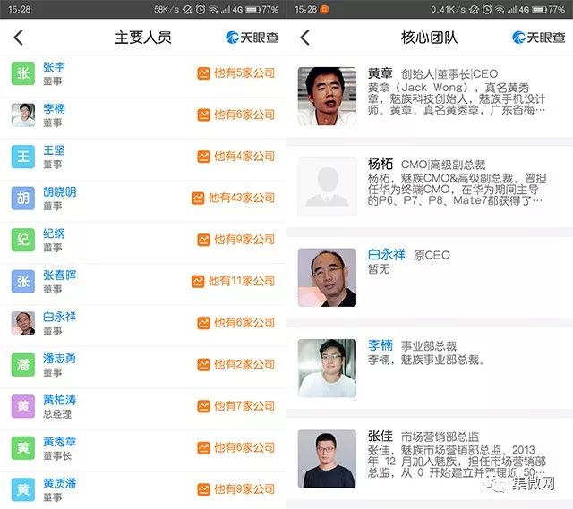Open 白永祥 photo avatar in 主要人员 list
573x509 pixels.
(23, 323)
